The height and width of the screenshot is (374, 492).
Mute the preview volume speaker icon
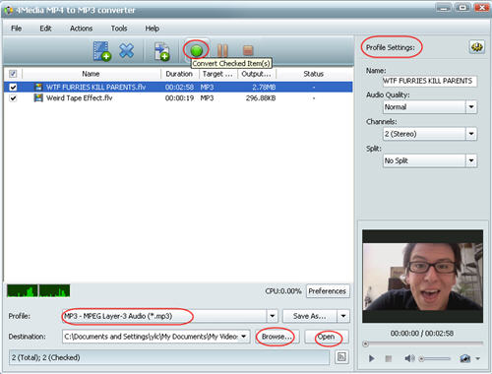pyautogui.click(x=409, y=358)
